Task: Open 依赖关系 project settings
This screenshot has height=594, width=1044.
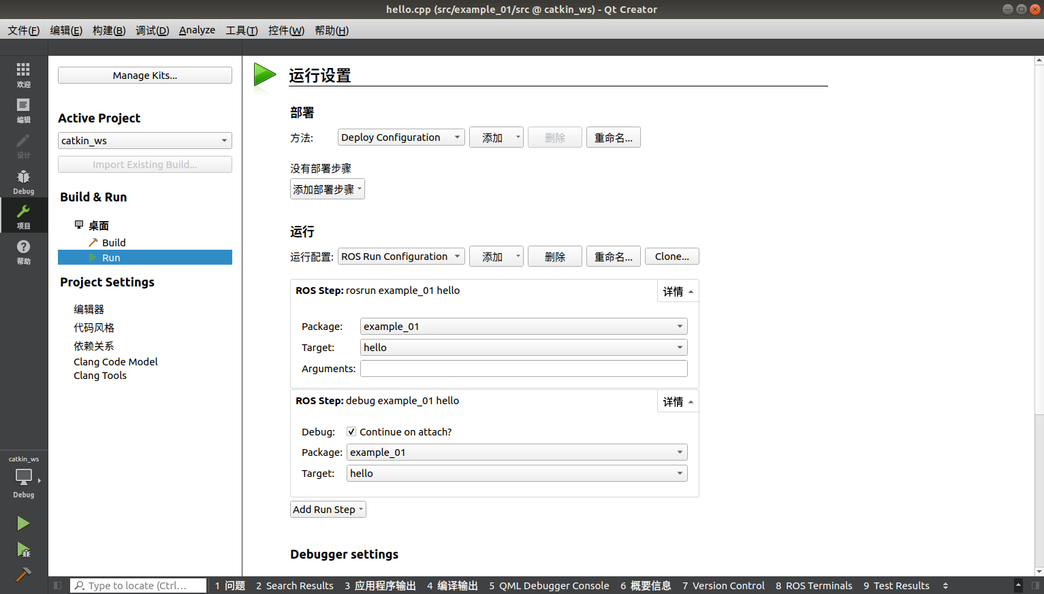Action: click(x=94, y=346)
